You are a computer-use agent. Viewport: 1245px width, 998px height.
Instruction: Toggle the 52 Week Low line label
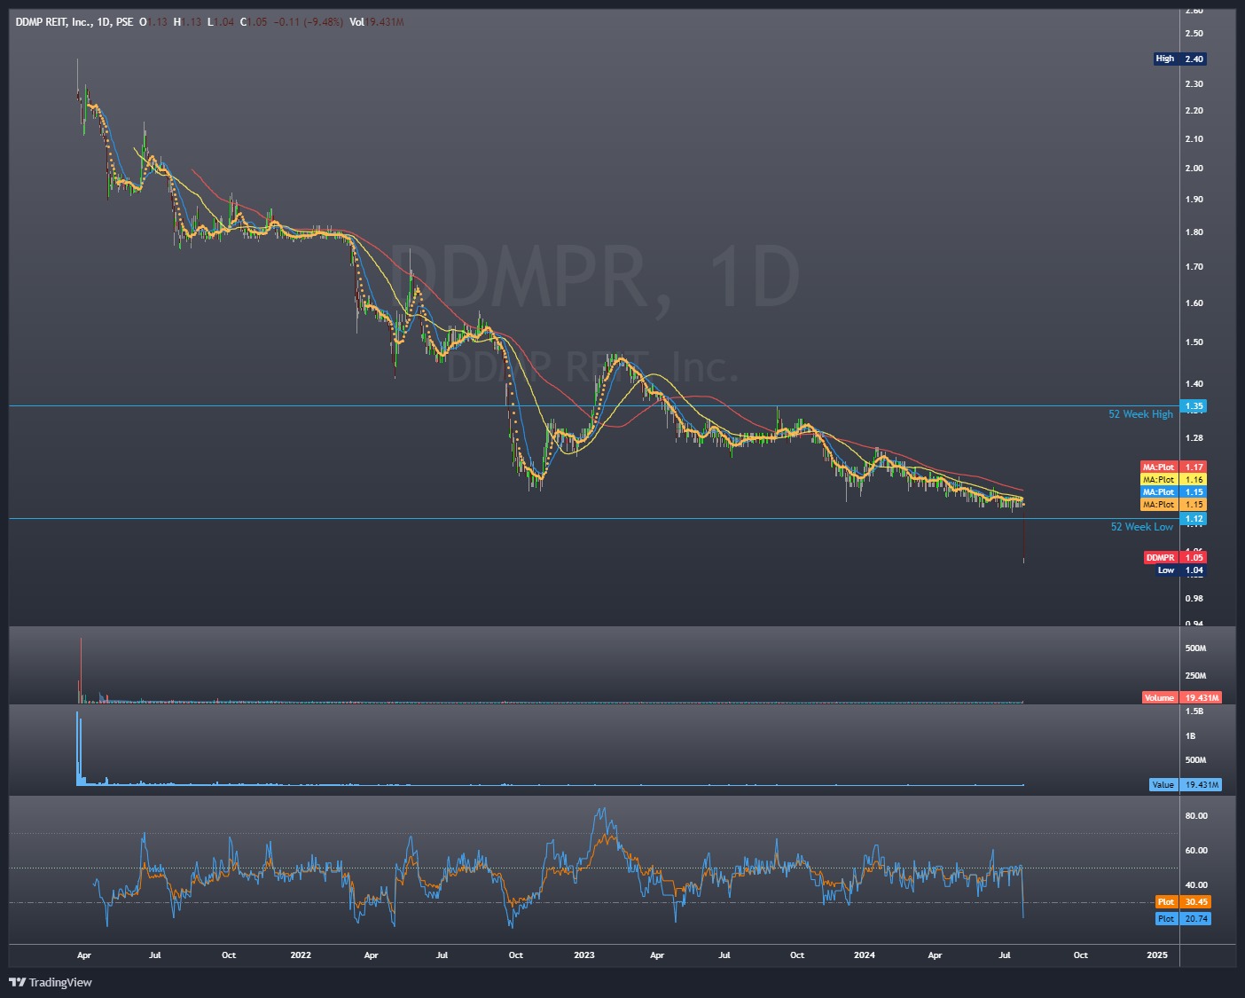coord(1140,527)
